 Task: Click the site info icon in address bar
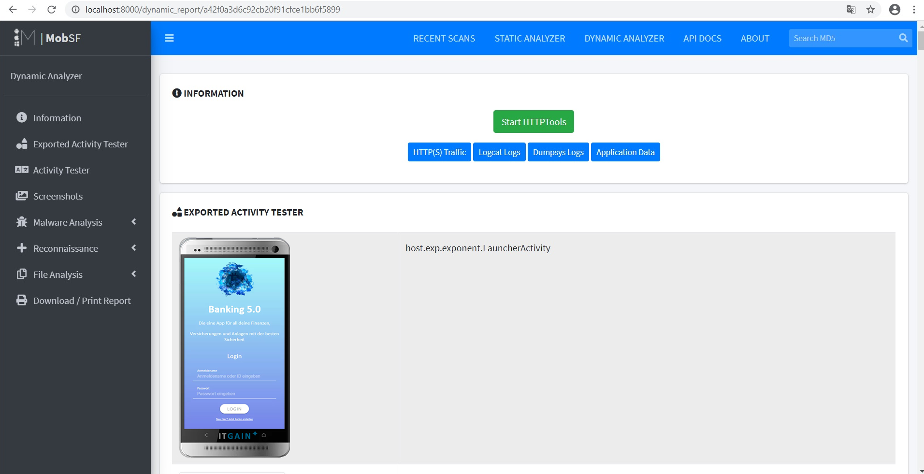[75, 9]
